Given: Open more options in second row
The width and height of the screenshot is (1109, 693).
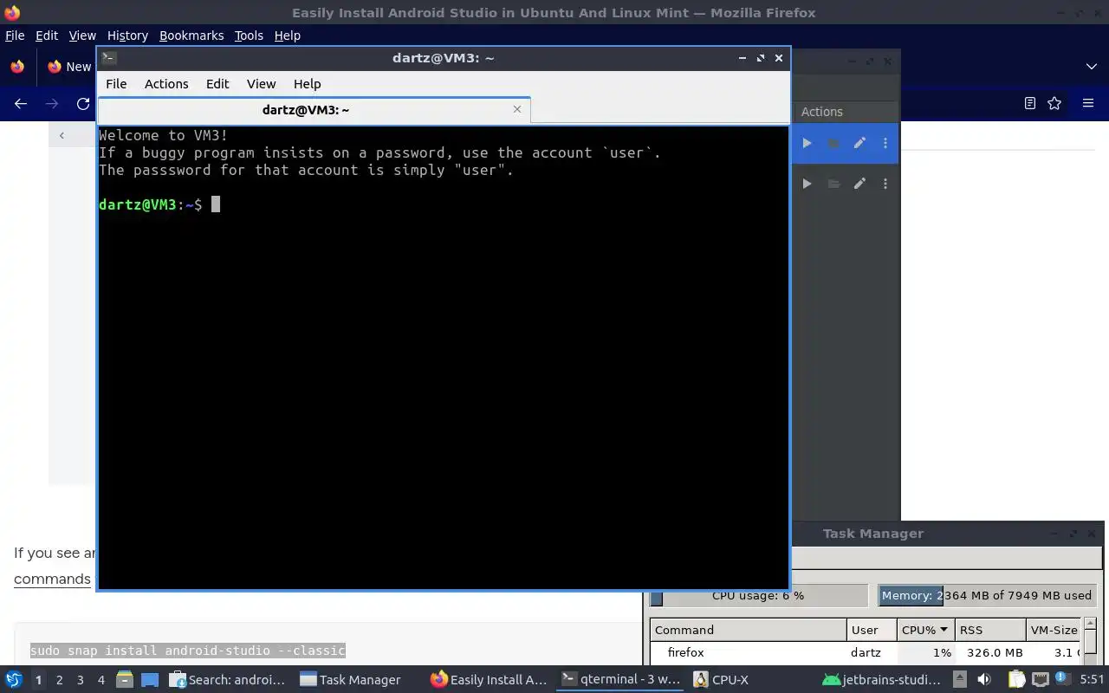Looking at the screenshot, I should click(x=885, y=184).
